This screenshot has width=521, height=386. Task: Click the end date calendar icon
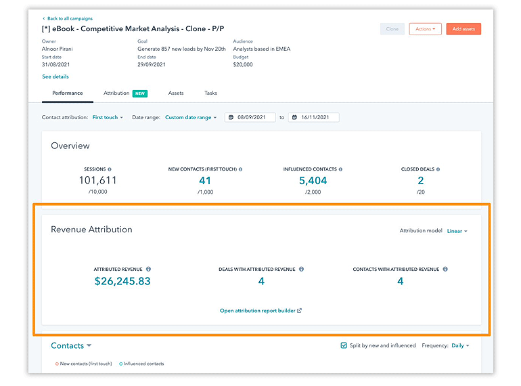point(294,117)
